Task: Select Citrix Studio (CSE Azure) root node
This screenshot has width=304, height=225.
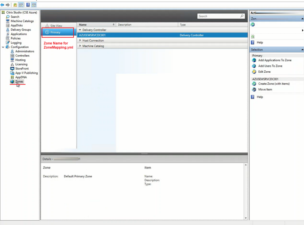Action: pos(22,12)
